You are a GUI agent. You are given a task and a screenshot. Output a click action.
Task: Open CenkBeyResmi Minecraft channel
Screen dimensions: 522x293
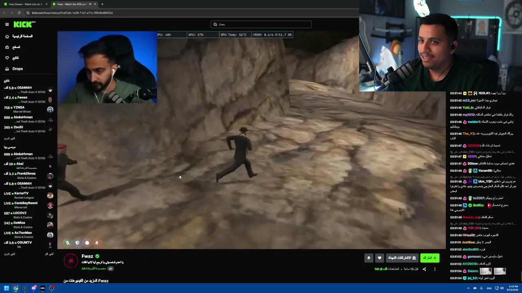pos(29,205)
